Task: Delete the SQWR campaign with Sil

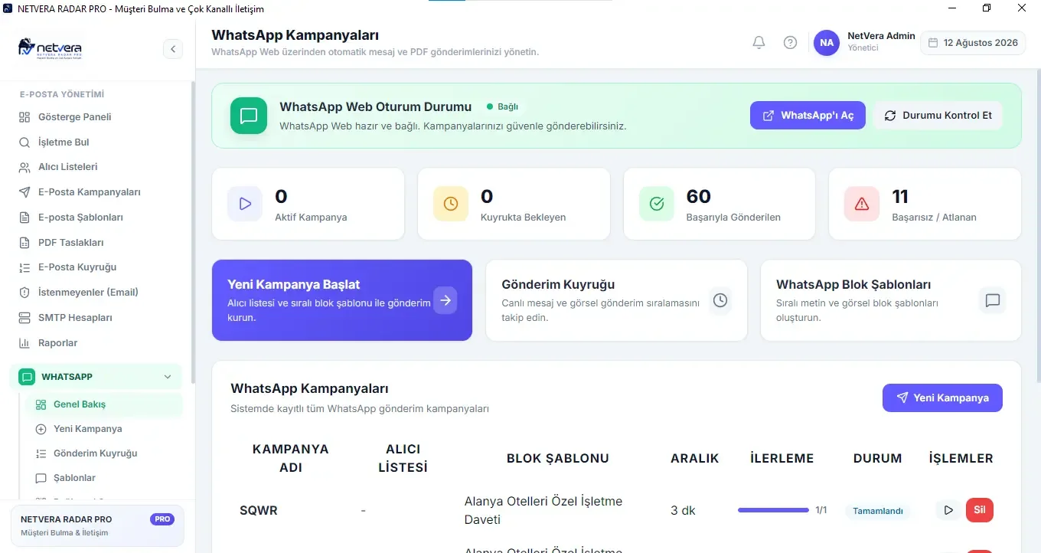Action: tap(980, 510)
